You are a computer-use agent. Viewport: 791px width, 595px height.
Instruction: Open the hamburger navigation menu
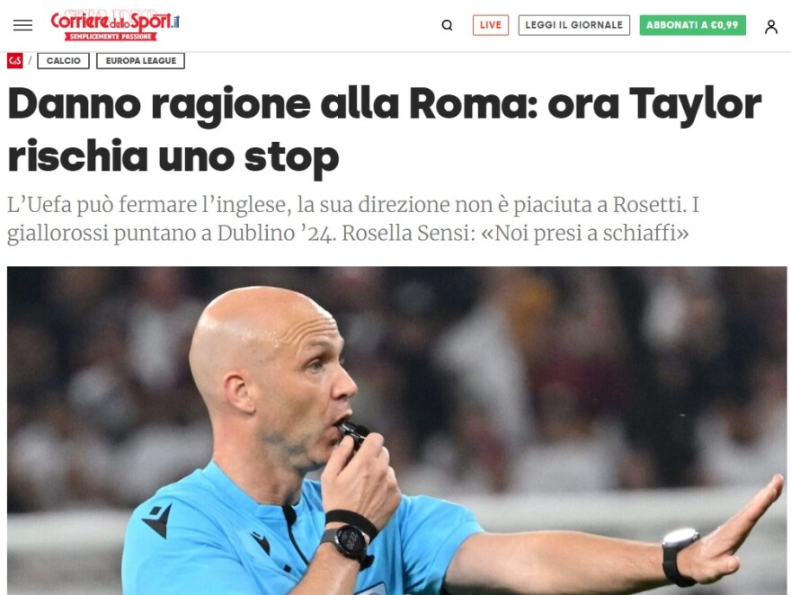pyautogui.click(x=22, y=25)
